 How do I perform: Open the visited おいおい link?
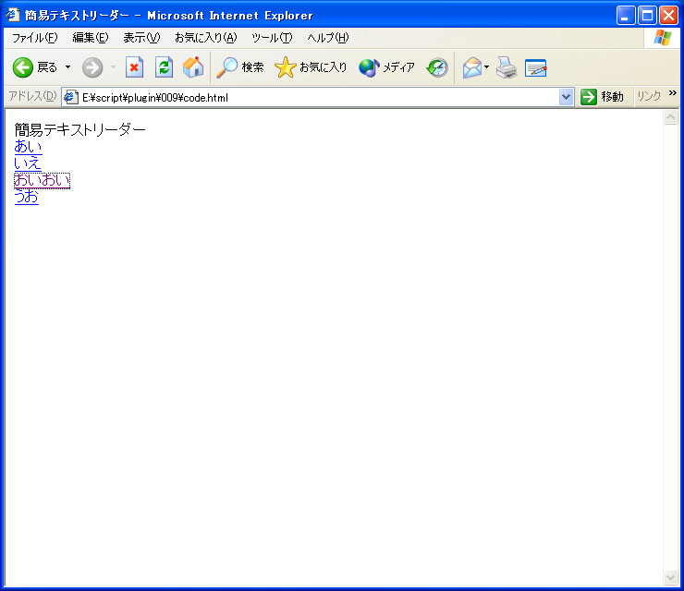click(42, 180)
